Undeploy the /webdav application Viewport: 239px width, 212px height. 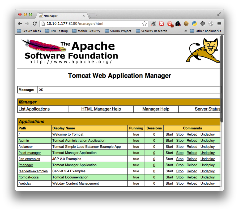(207, 183)
